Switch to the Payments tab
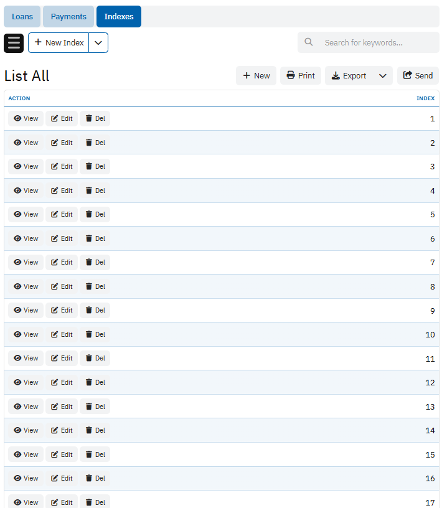442x508 pixels. (68, 17)
